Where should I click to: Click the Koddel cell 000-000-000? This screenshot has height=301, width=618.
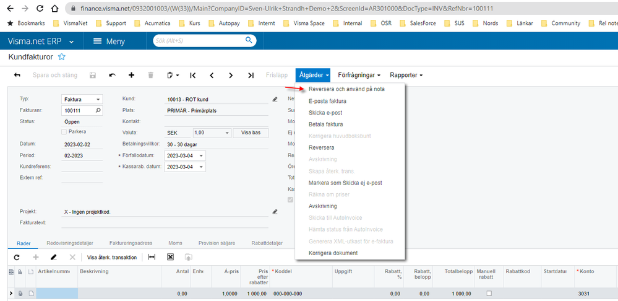pyautogui.click(x=301, y=294)
